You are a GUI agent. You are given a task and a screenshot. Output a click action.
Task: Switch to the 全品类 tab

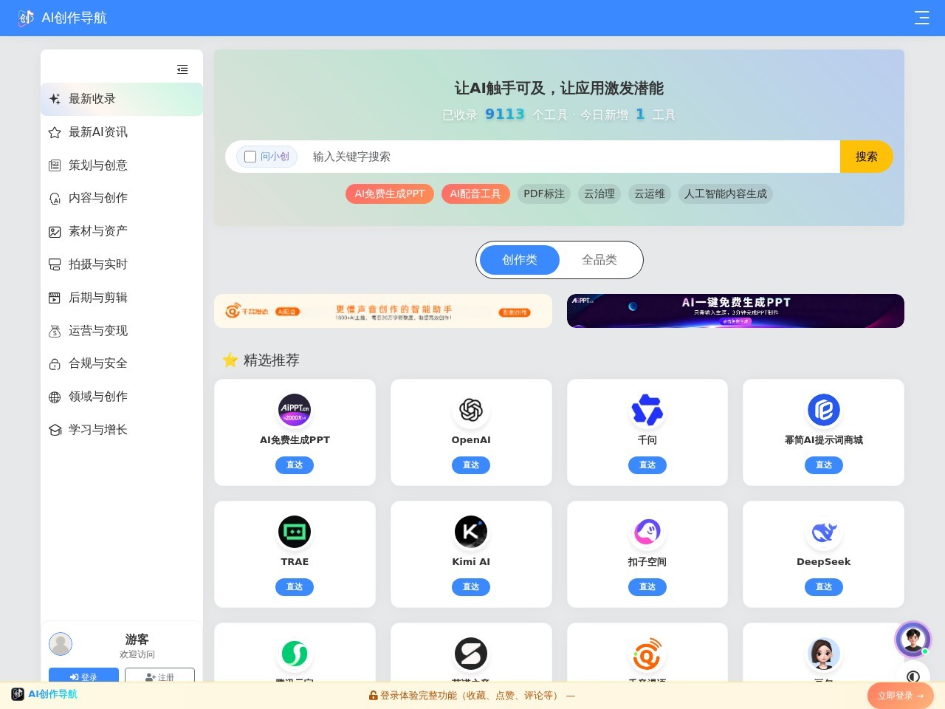(599, 260)
